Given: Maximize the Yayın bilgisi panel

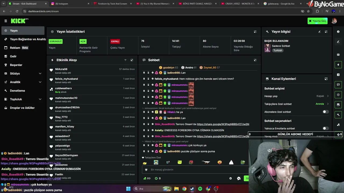Looking at the screenshot, I should (x=326, y=32).
